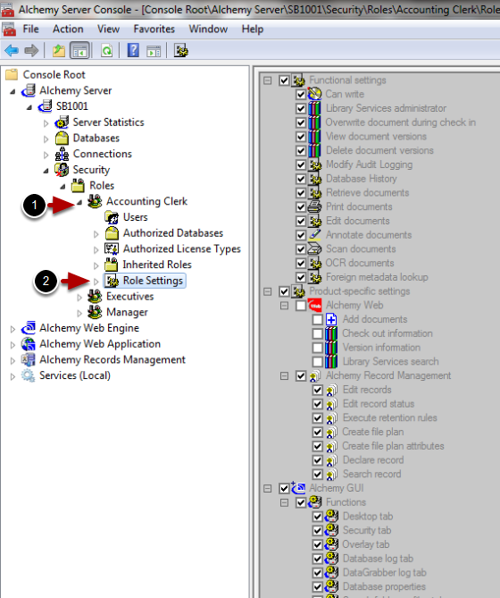The image size is (500, 598).
Task: Click the Accounting Clerk role icon
Action: (x=95, y=201)
